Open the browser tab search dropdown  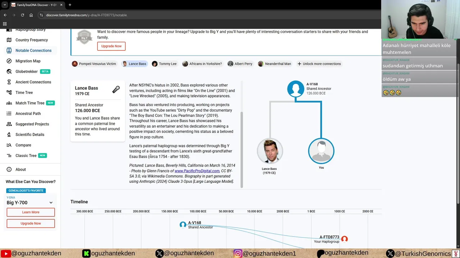click(5, 5)
